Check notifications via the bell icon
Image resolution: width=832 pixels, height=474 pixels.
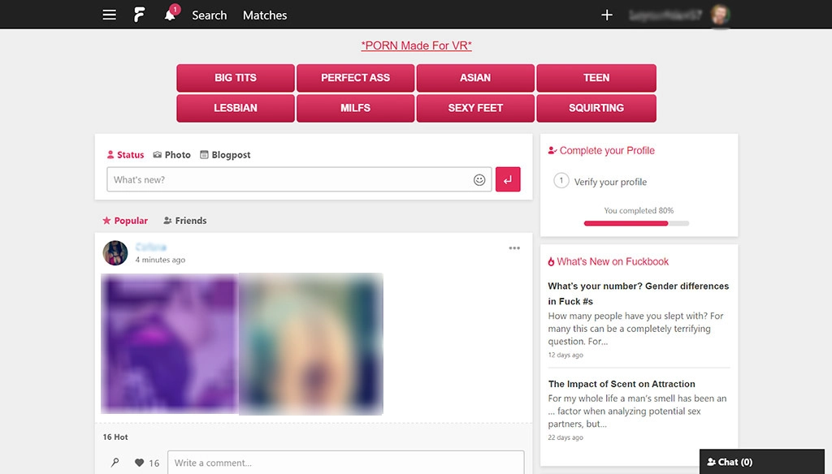(169, 15)
